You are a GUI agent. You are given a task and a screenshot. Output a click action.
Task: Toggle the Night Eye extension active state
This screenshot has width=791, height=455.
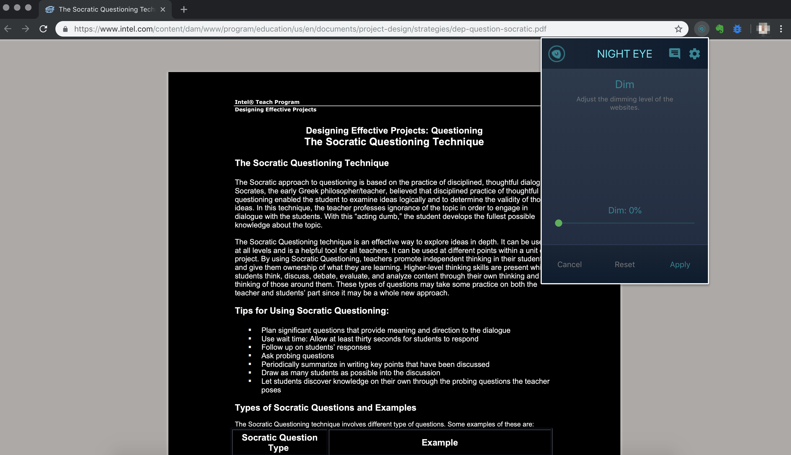click(557, 54)
